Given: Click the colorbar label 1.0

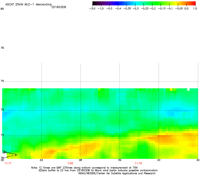Looking at the screenshot, I should (195, 9).
